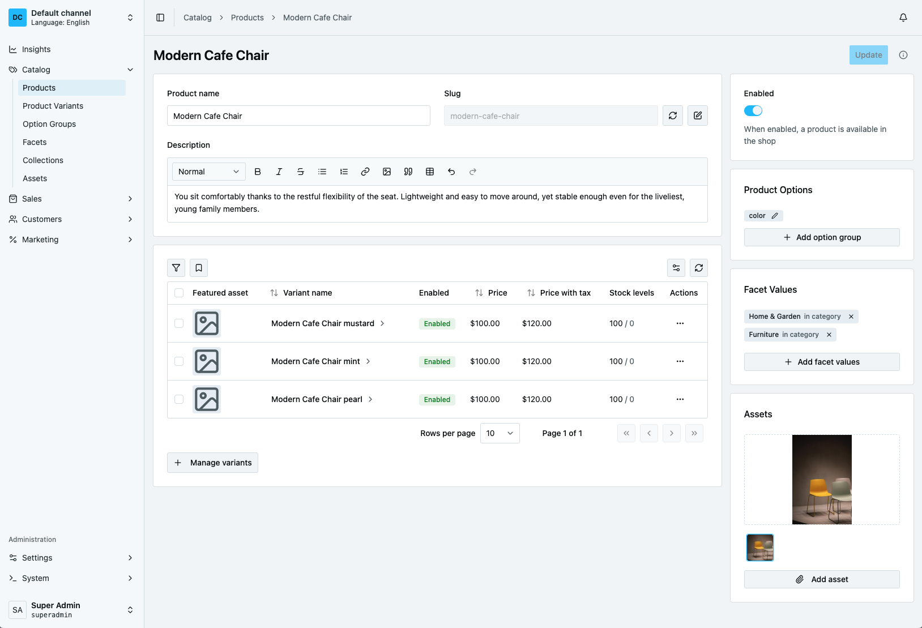Open the variant list filter icon
Image resolution: width=922 pixels, height=628 pixels.
tap(176, 268)
